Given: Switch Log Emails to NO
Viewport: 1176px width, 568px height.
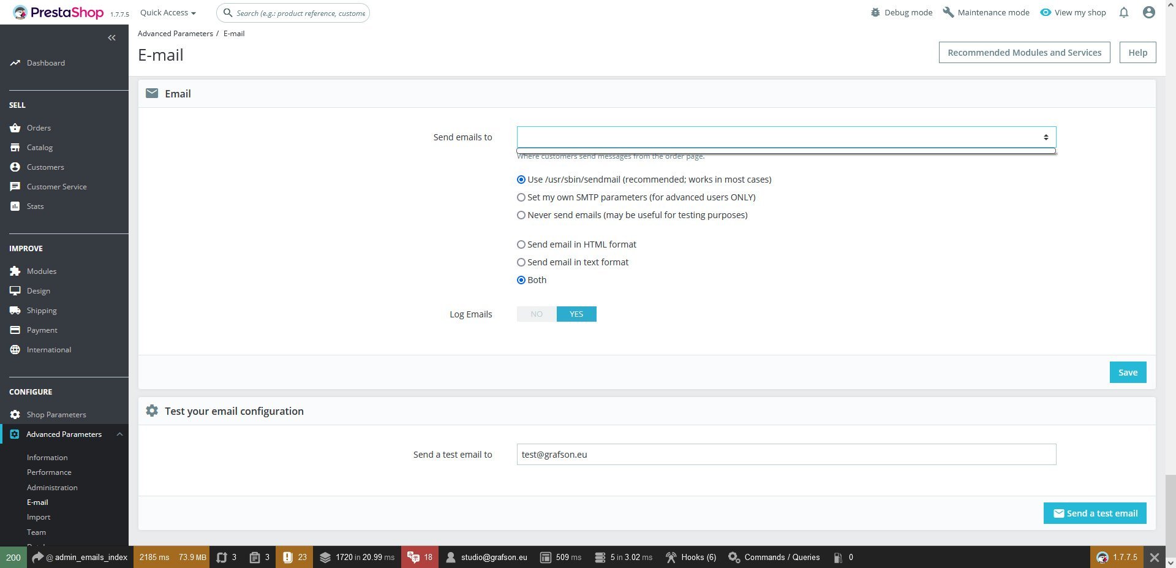Looking at the screenshot, I should coord(537,314).
